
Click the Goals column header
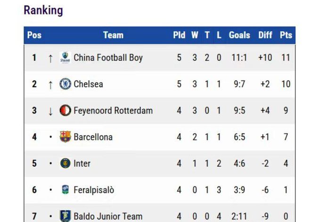tap(239, 35)
